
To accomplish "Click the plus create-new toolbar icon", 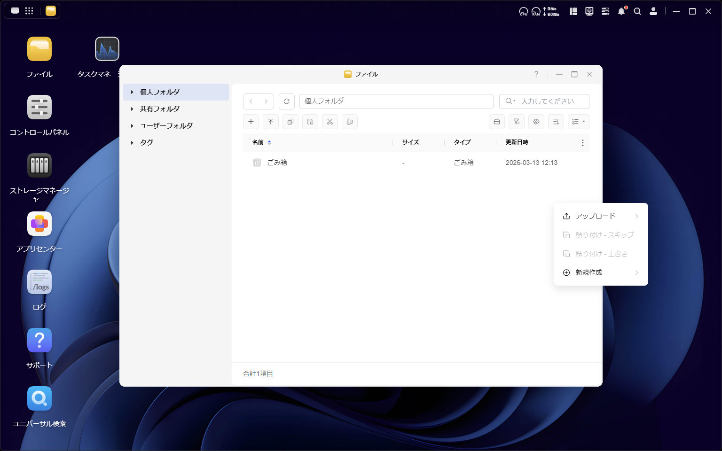I will 251,122.
